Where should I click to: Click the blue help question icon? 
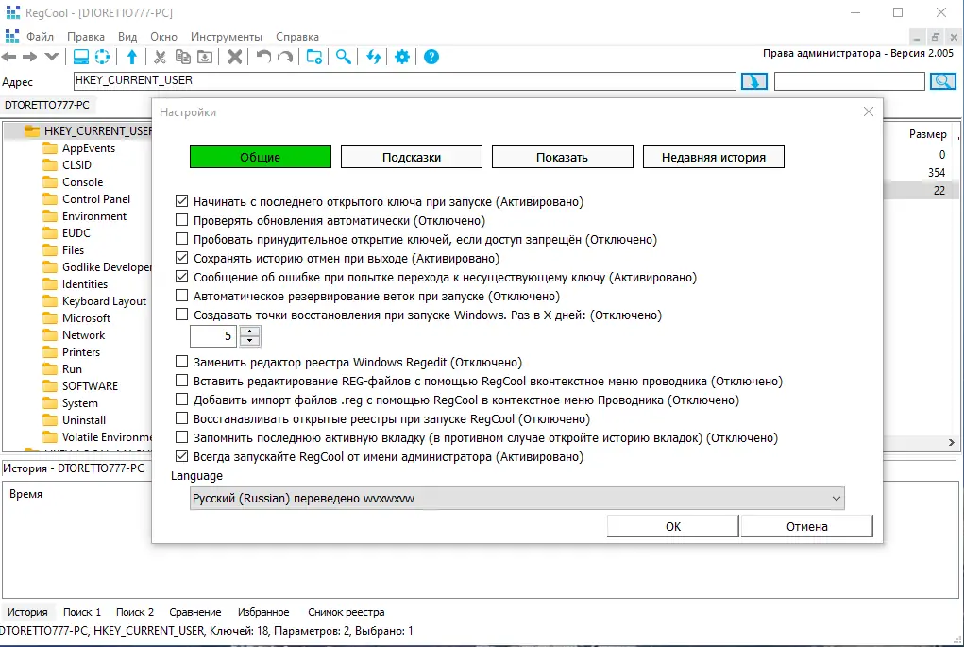pos(431,58)
